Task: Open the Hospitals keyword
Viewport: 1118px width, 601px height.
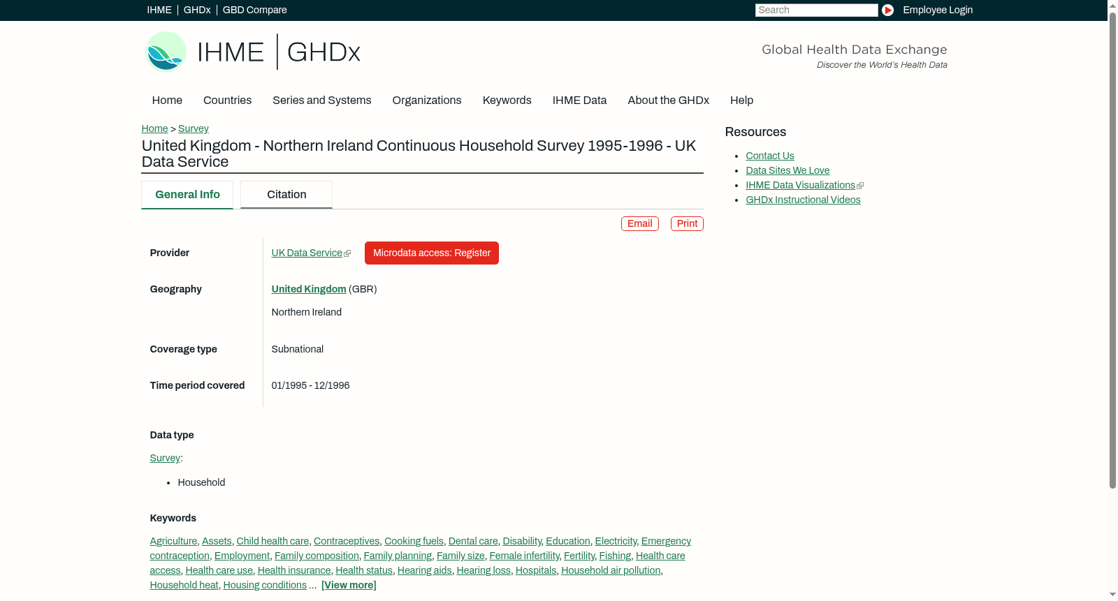Action: point(536,570)
